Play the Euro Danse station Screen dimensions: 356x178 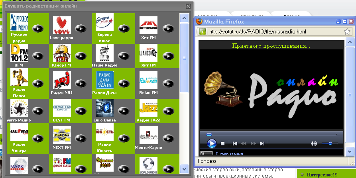click(124, 111)
